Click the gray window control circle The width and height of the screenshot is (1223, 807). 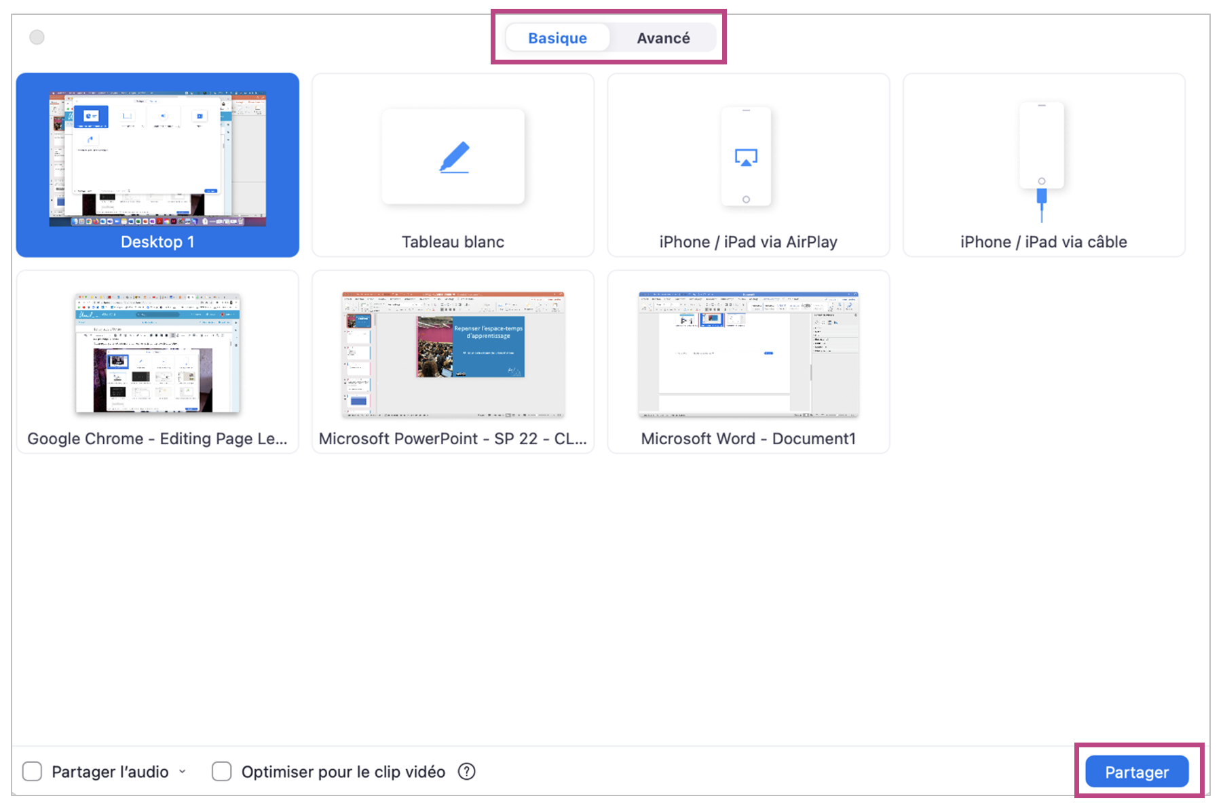pyautogui.click(x=37, y=37)
